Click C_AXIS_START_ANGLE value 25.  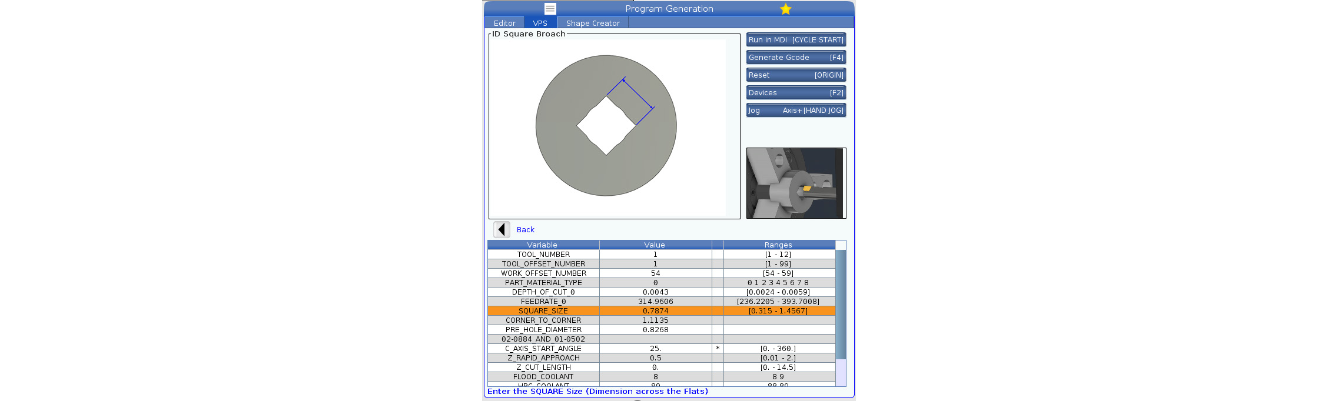tap(655, 349)
